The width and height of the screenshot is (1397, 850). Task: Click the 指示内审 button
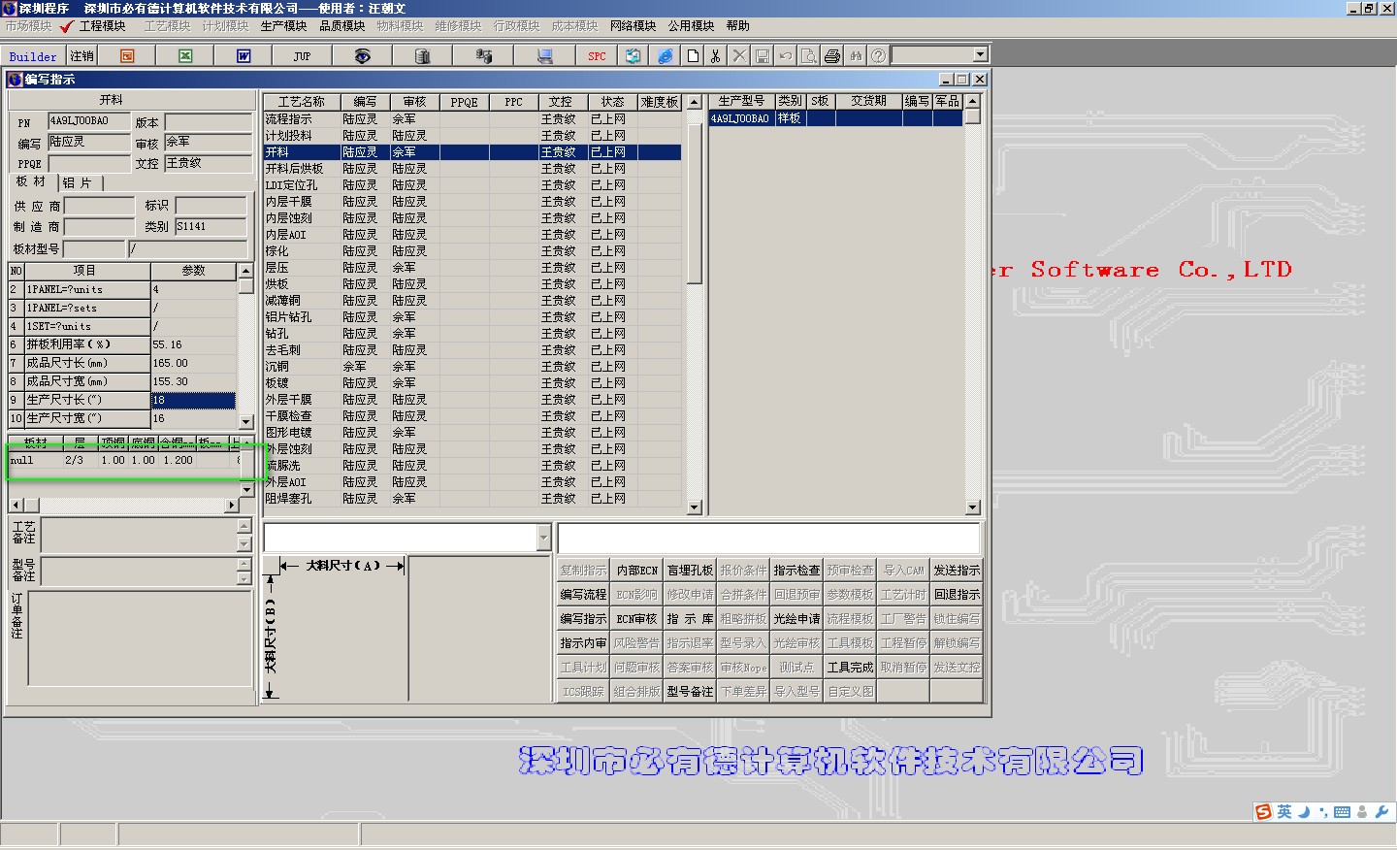click(583, 643)
